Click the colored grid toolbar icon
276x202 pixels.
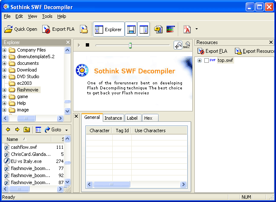coord(171,29)
